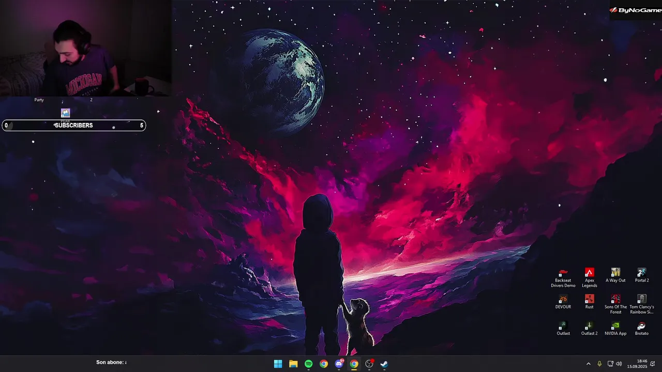The height and width of the screenshot is (372, 662).
Task: Select the Sons Of The Forest shortcut
Action: (615, 304)
